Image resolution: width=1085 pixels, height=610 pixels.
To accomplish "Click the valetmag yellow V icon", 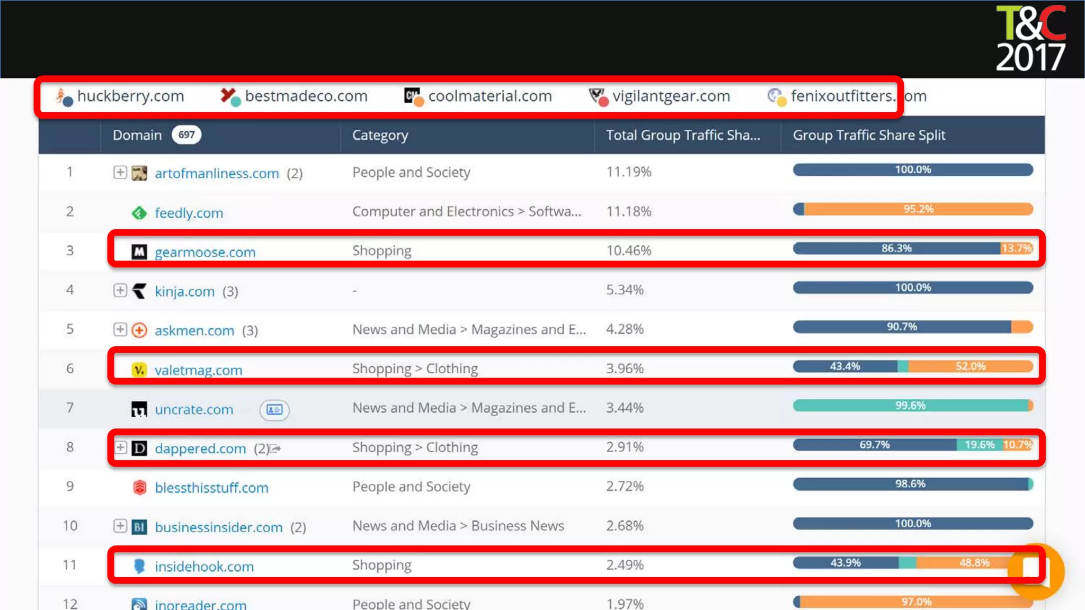I will click(x=139, y=370).
